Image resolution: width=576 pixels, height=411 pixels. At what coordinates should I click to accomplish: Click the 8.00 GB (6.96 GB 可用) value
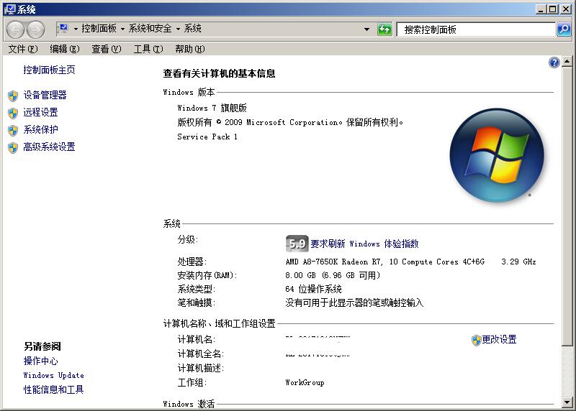coord(333,275)
